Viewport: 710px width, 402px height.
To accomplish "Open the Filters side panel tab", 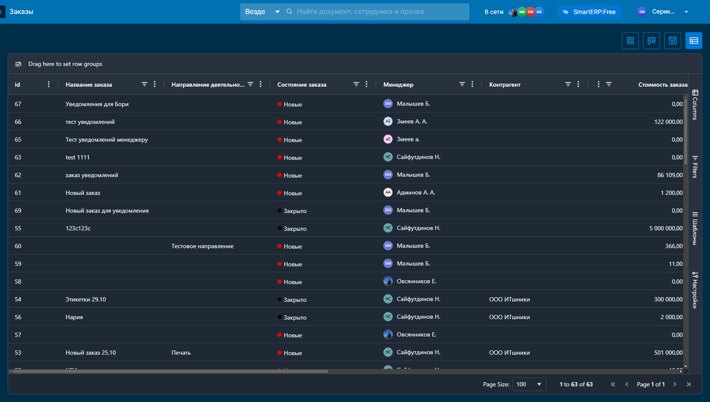I will coord(695,167).
